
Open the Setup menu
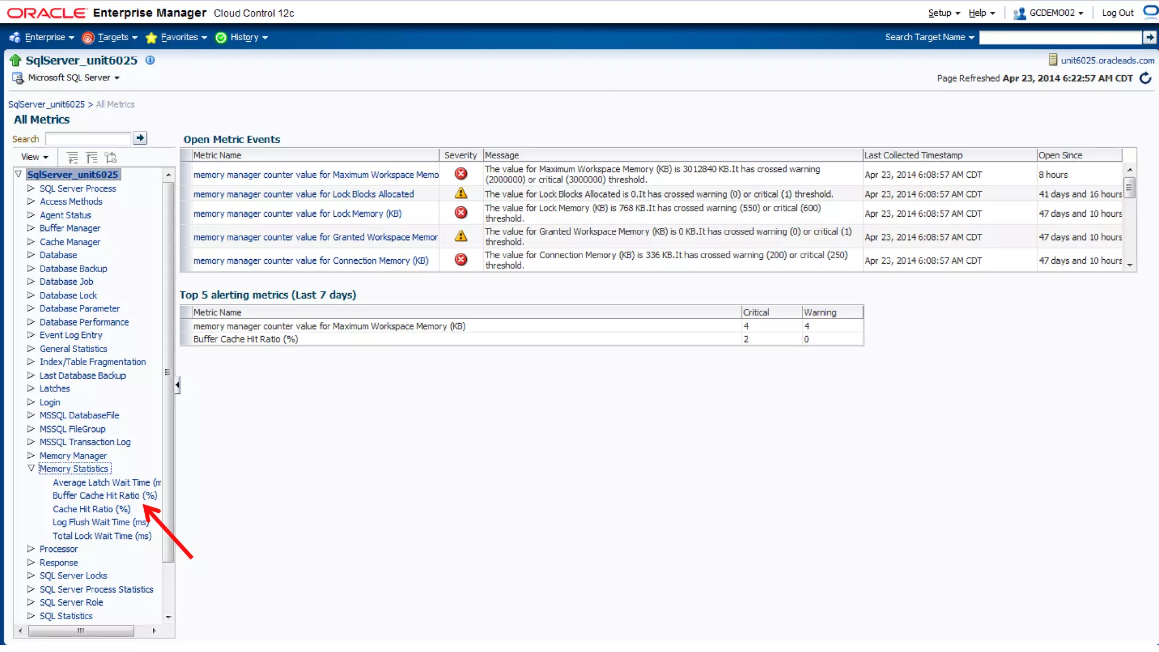pos(944,13)
